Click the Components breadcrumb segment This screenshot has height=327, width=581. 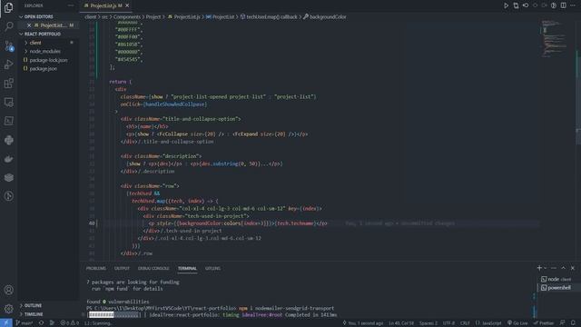[x=127, y=16]
